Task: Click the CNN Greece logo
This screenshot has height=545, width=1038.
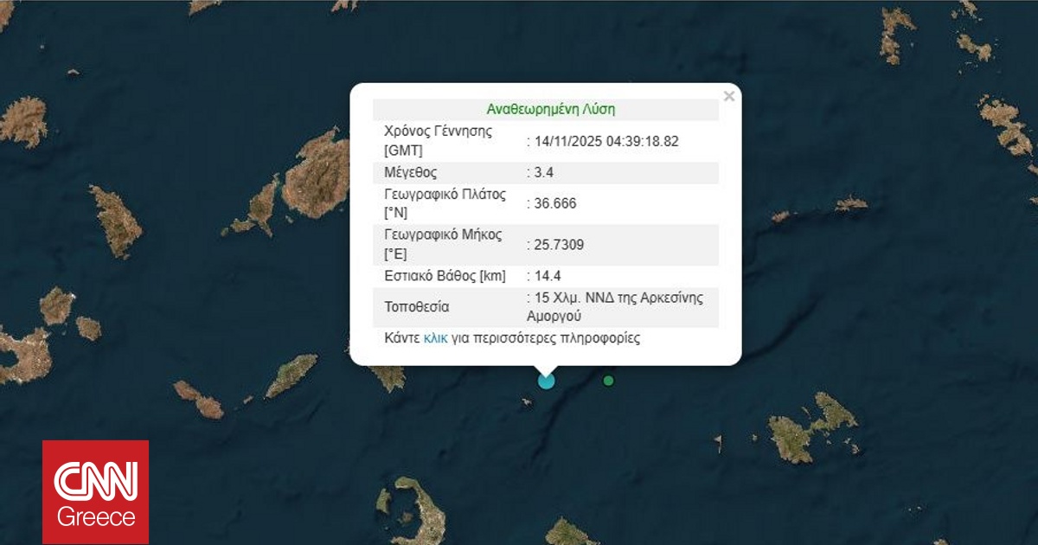Action: tap(96, 491)
